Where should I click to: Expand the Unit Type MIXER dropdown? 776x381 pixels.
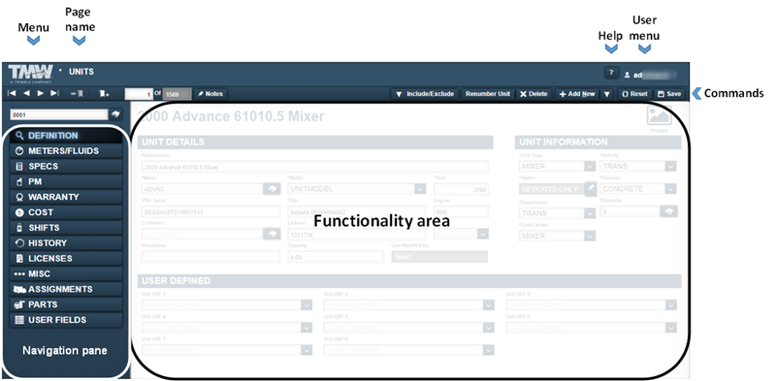[590, 166]
